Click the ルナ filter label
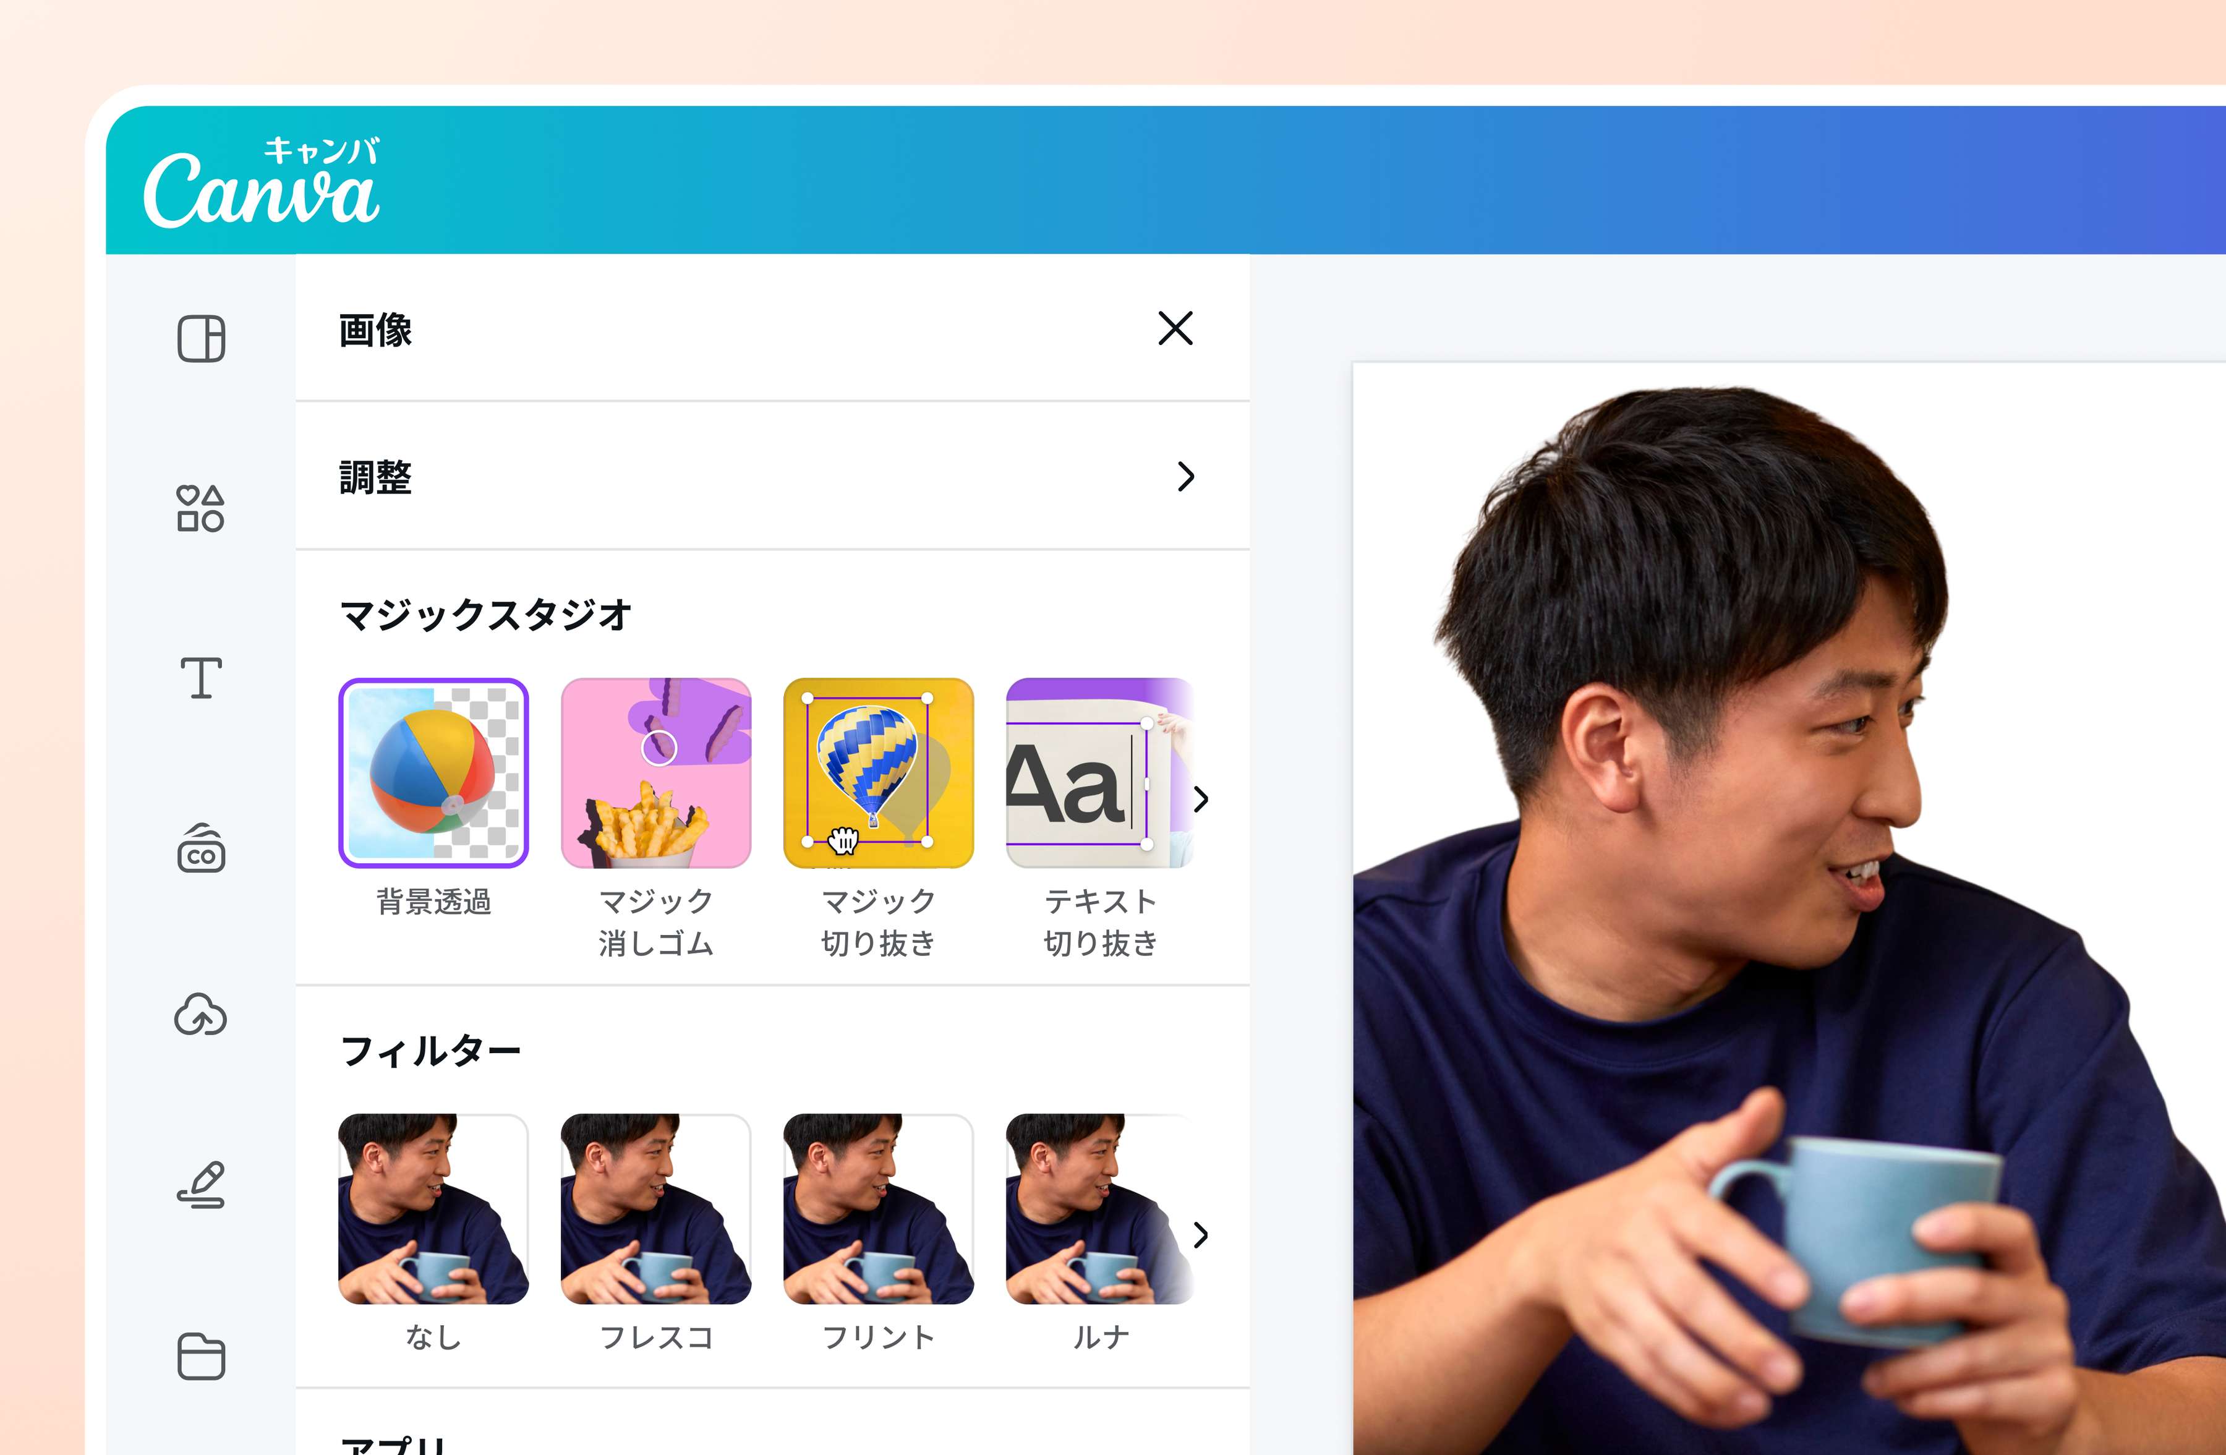The width and height of the screenshot is (2226, 1455). click(1102, 1338)
